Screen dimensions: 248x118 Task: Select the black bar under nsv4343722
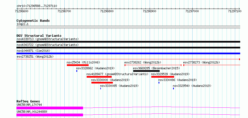coord(128,48)
